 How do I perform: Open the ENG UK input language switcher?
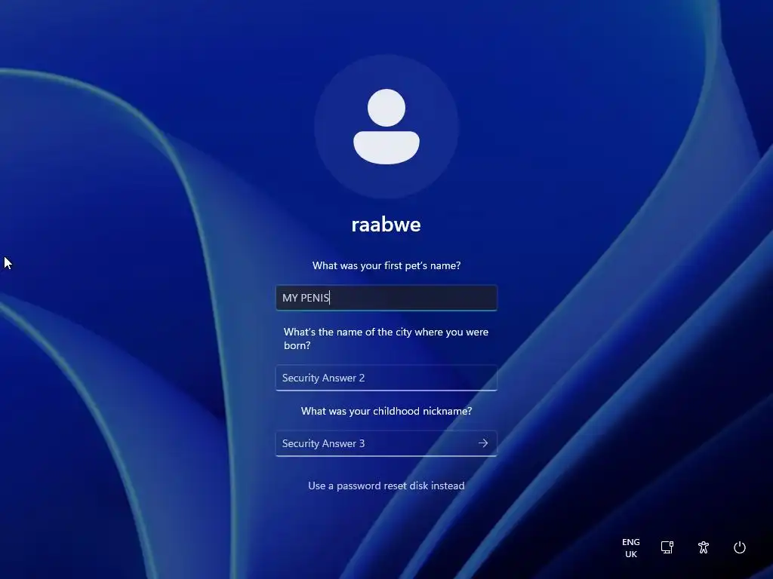[x=630, y=547]
